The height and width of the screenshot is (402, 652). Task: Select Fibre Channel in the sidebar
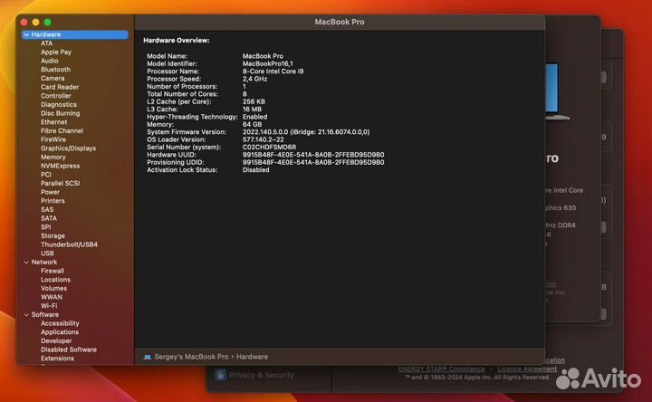(x=62, y=130)
